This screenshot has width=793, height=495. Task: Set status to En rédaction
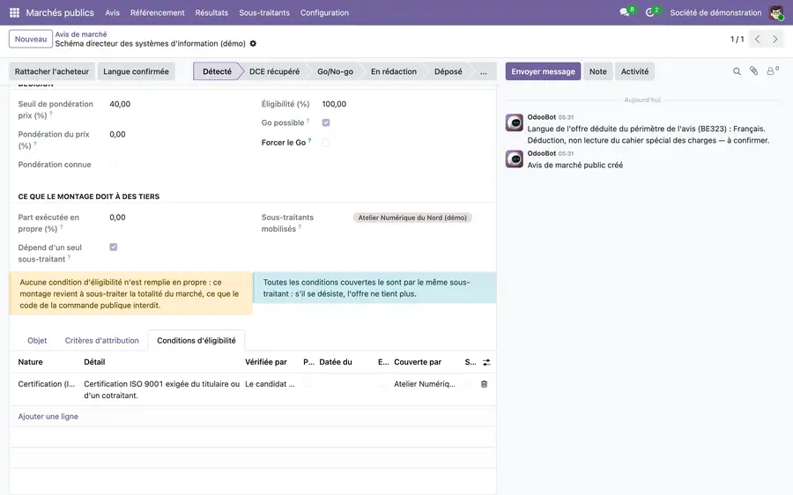pos(394,71)
